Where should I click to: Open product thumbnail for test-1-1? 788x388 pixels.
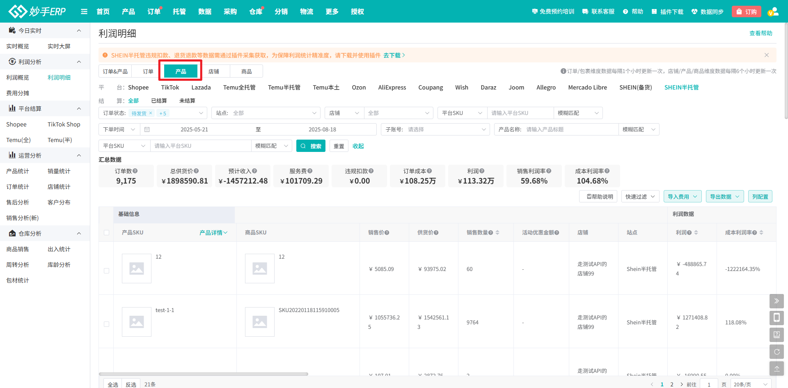tap(137, 322)
